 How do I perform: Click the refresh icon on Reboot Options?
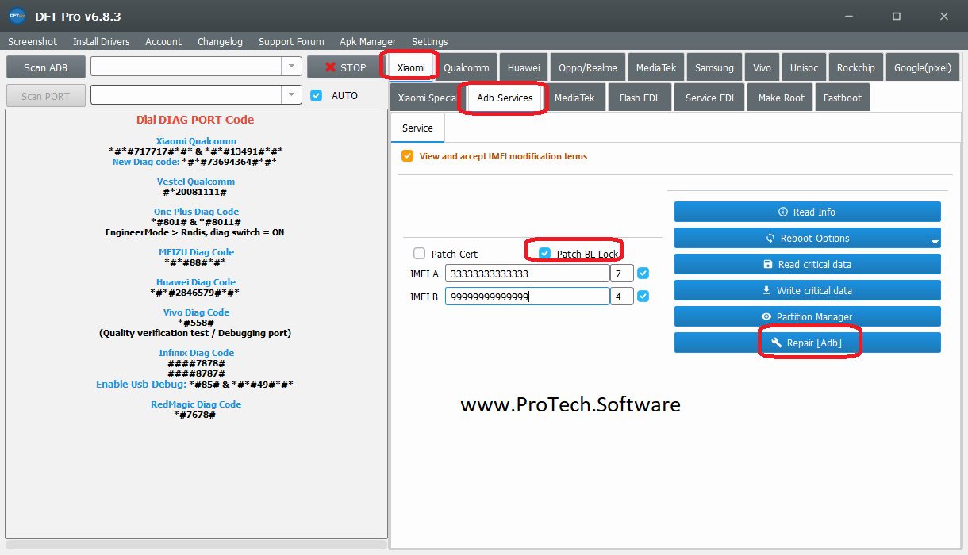pyautogui.click(x=770, y=238)
